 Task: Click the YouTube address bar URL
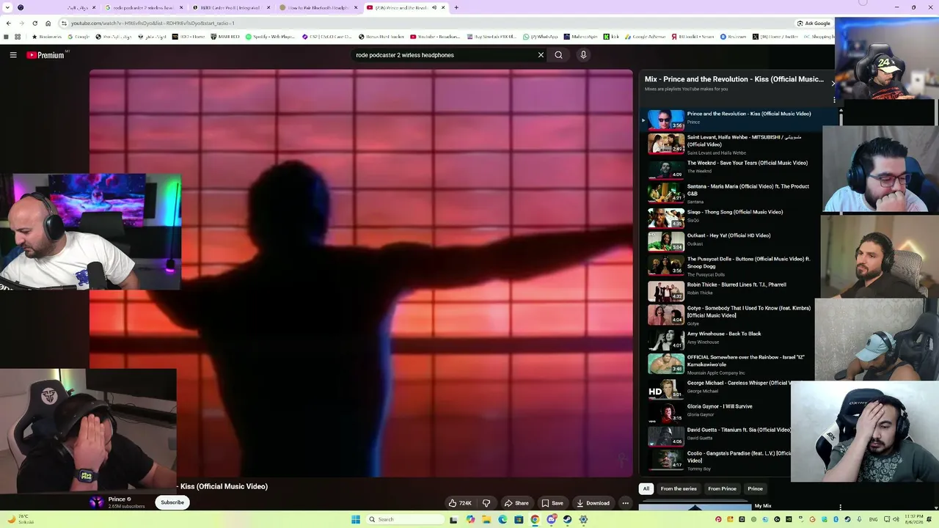(x=153, y=23)
